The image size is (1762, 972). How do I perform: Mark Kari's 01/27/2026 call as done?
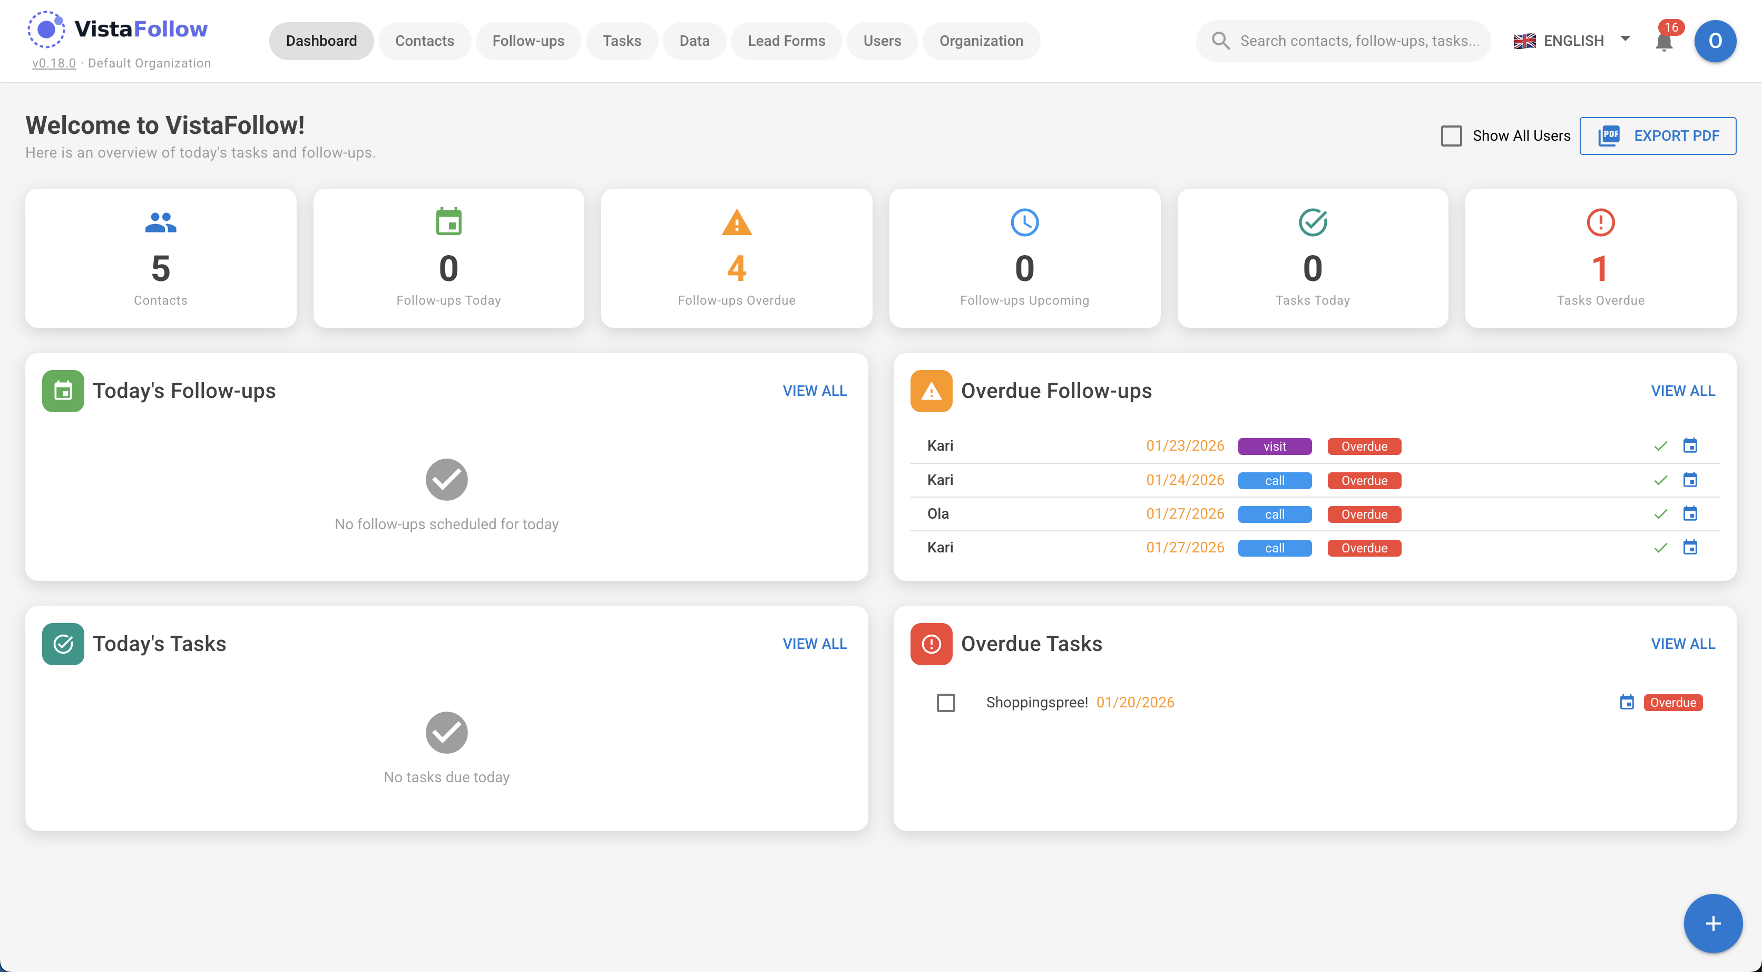click(x=1661, y=547)
